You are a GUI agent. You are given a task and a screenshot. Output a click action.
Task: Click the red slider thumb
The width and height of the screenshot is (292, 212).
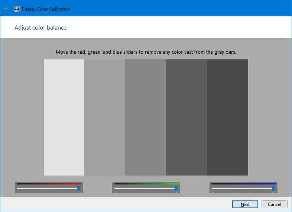[x=79, y=189]
